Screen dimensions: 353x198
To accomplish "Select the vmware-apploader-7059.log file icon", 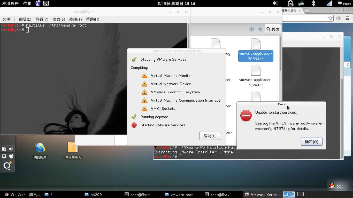I will pyautogui.click(x=256, y=44).
